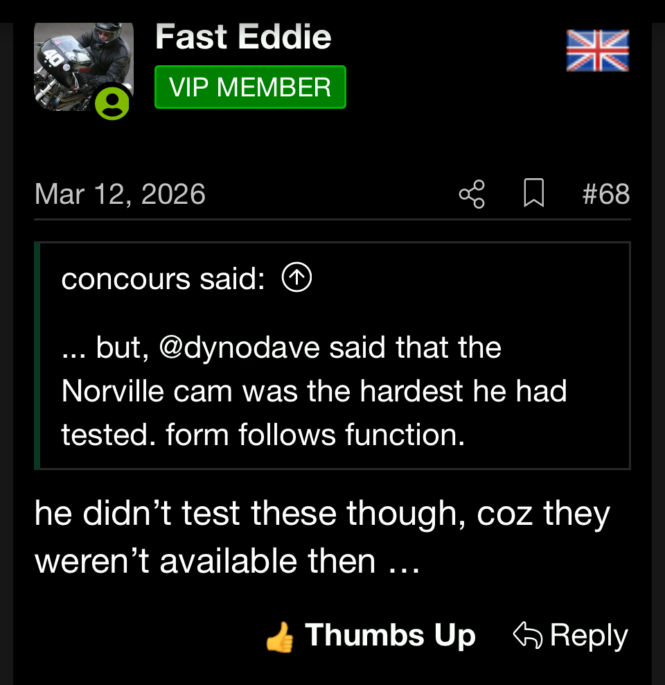Click the green online status badge on avatar
The height and width of the screenshot is (685, 665).
pos(112,103)
